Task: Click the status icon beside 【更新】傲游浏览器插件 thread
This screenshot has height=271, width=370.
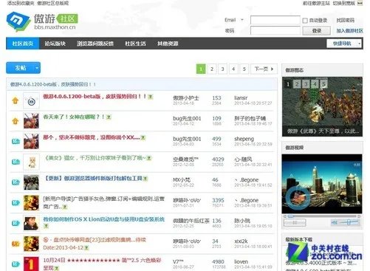Action: click(x=16, y=182)
